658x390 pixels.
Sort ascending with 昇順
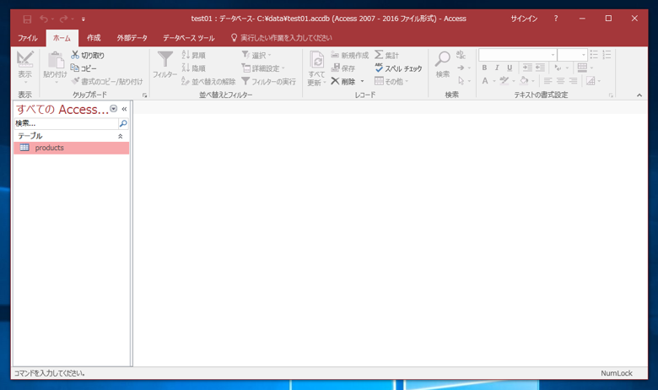(193, 55)
